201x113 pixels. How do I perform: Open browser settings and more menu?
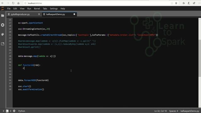(199, 3)
